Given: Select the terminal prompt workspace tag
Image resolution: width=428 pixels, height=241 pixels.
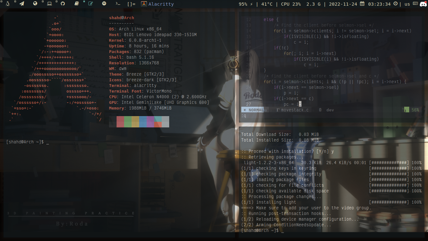Looking at the screenshot, I should (x=118, y=4).
